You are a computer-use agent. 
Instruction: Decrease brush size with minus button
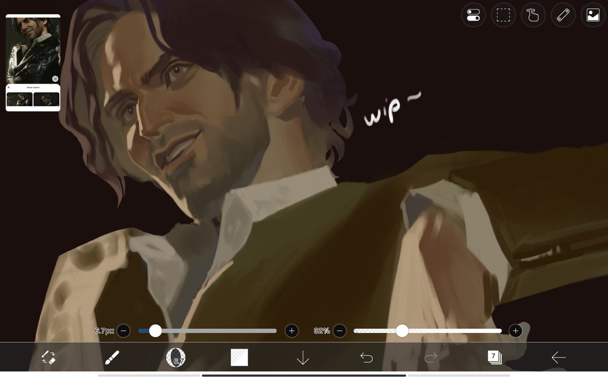(x=124, y=331)
